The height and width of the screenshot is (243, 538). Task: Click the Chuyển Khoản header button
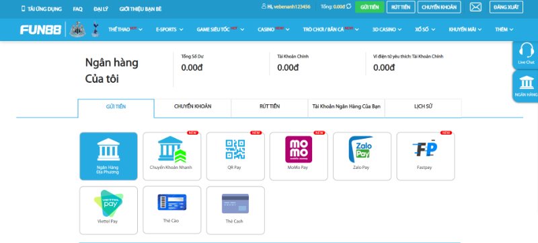click(439, 7)
